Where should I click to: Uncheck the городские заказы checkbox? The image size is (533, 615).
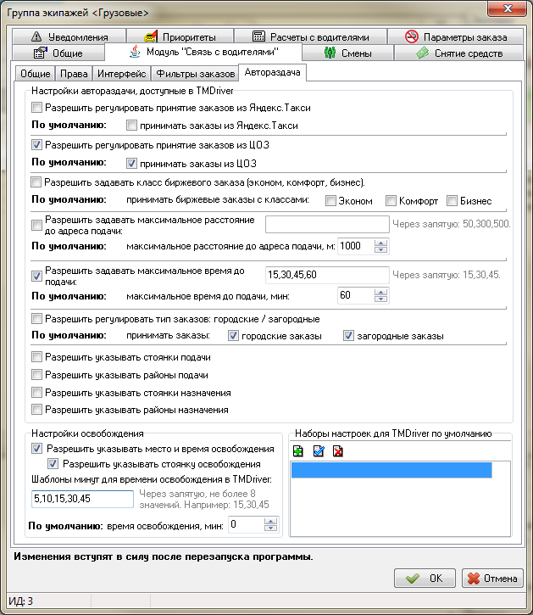(234, 336)
